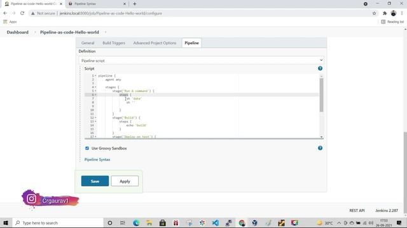Open the Jenkins 2.287 version link
Image resolution: width=407 pixels, height=228 pixels.
[387, 210]
